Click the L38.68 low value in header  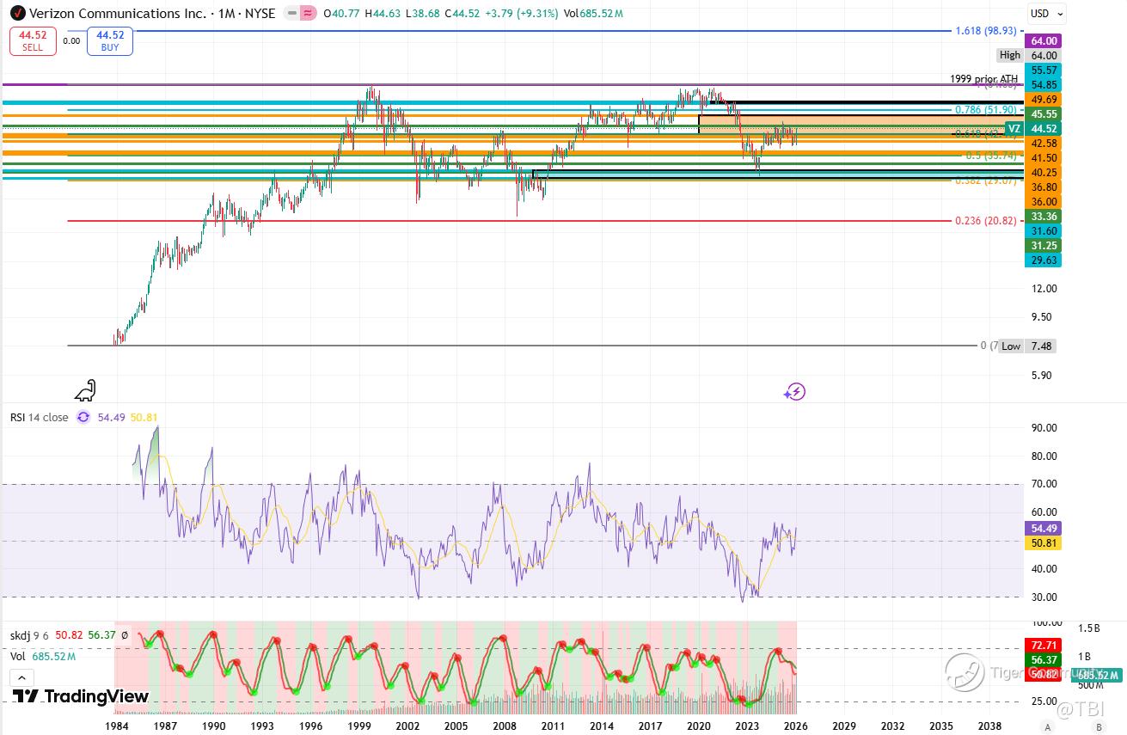424,14
